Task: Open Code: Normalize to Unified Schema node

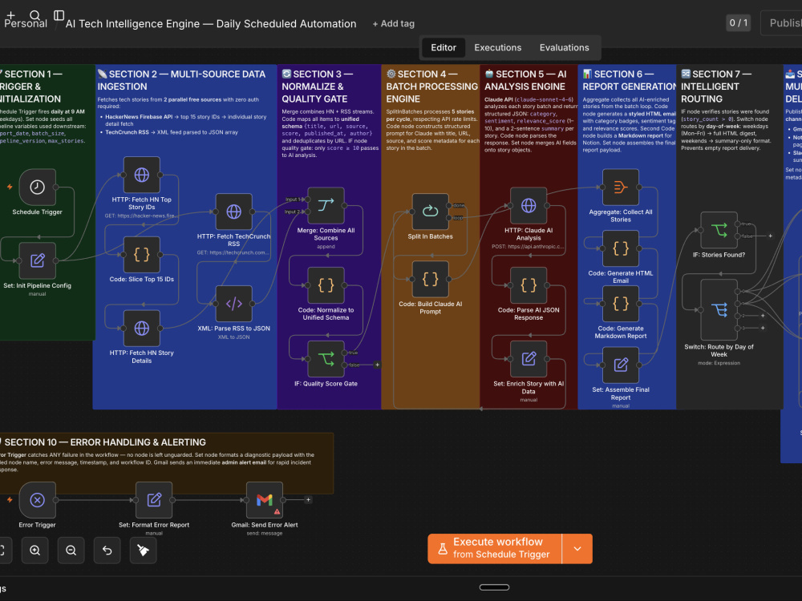Action: coord(326,285)
